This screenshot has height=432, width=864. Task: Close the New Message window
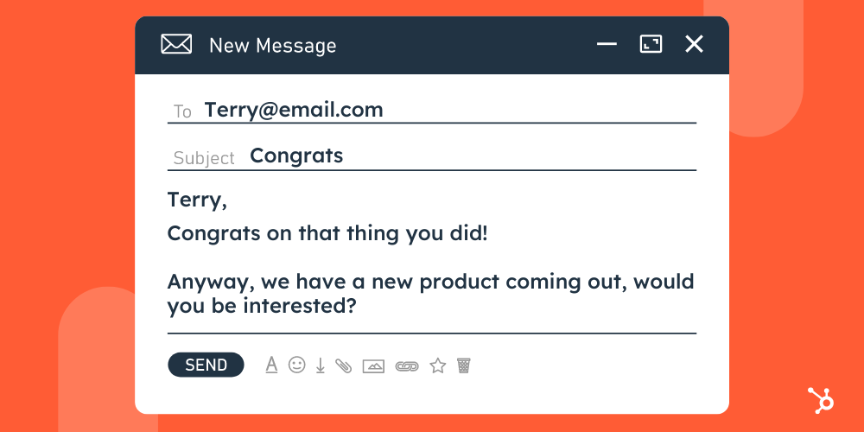click(x=694, y=44)
